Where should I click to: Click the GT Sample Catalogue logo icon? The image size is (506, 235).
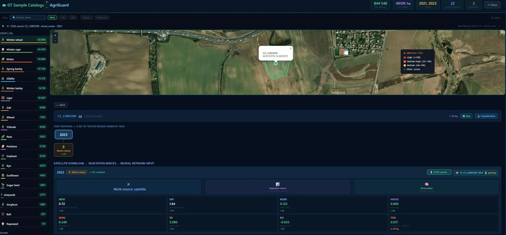pyautogui.click(x=4, y=5)
